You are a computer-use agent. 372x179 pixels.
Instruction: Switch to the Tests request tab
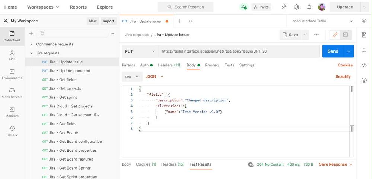click(229, 65)
